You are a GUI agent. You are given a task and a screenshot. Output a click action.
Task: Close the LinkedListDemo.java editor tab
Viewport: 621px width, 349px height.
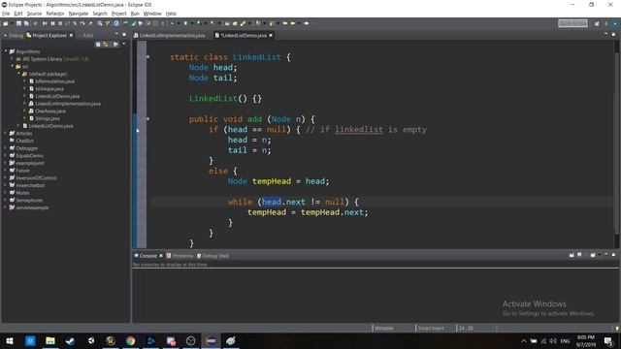271,35
